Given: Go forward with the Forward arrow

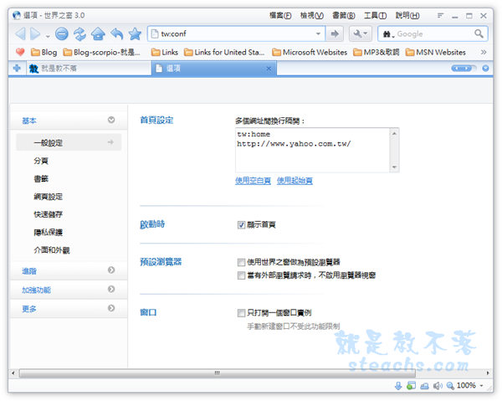Looking at the screenshot, I should tap(35, 33).
